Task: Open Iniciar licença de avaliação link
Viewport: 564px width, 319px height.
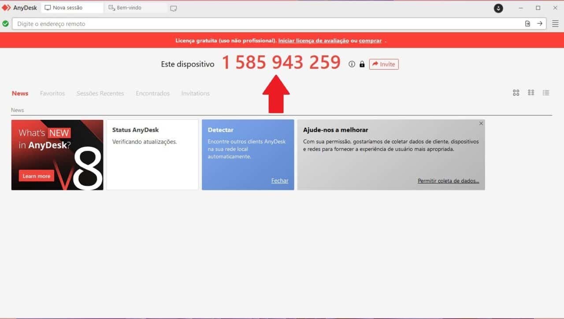Action: 314,40
